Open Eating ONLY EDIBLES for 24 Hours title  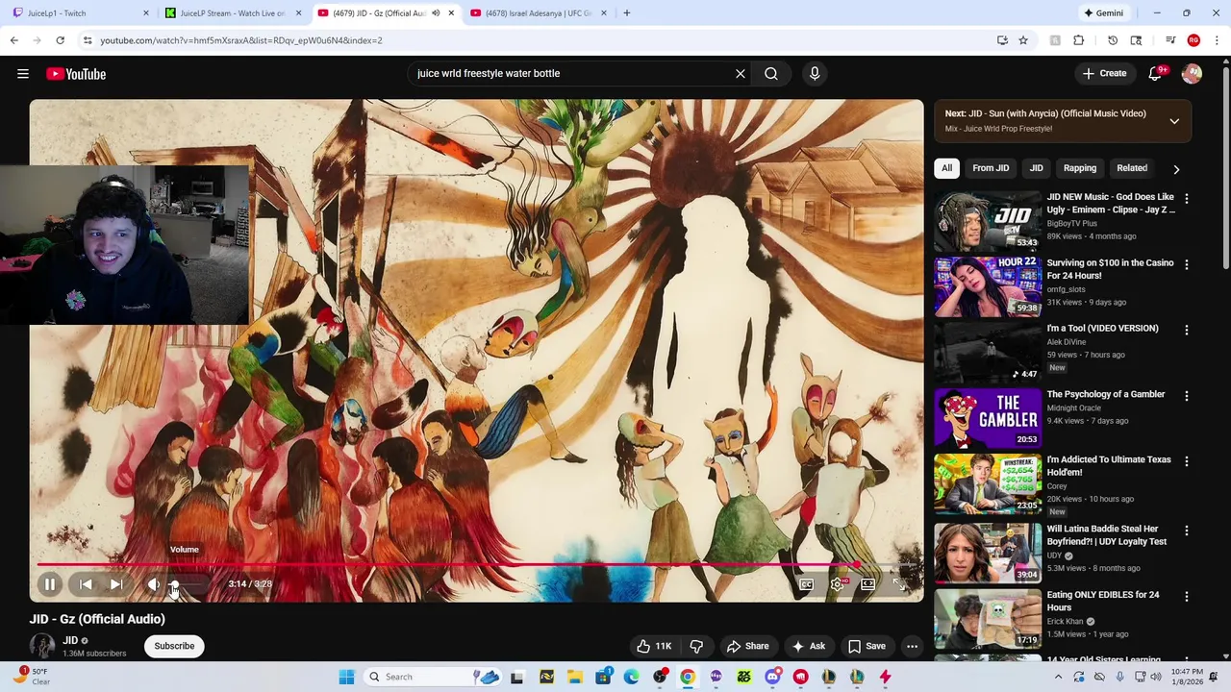(1103, 601)
